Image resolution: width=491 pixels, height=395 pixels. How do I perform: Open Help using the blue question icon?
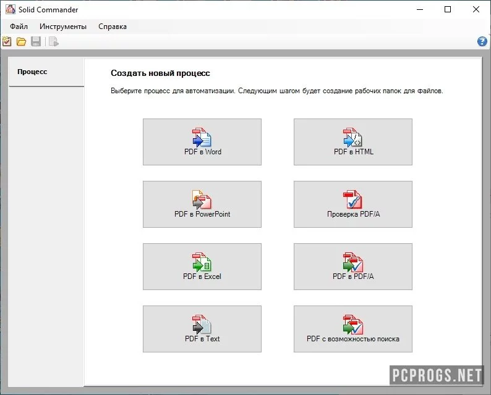[482, 41]
